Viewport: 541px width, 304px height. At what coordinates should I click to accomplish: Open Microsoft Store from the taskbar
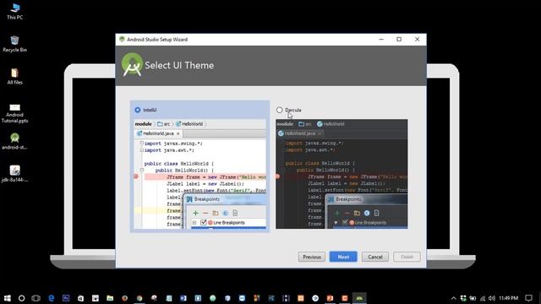click(x=80, y=298)
